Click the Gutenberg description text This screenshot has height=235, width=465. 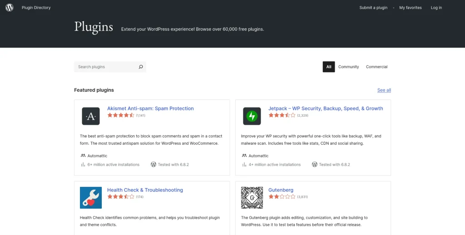tap(304, 221)
